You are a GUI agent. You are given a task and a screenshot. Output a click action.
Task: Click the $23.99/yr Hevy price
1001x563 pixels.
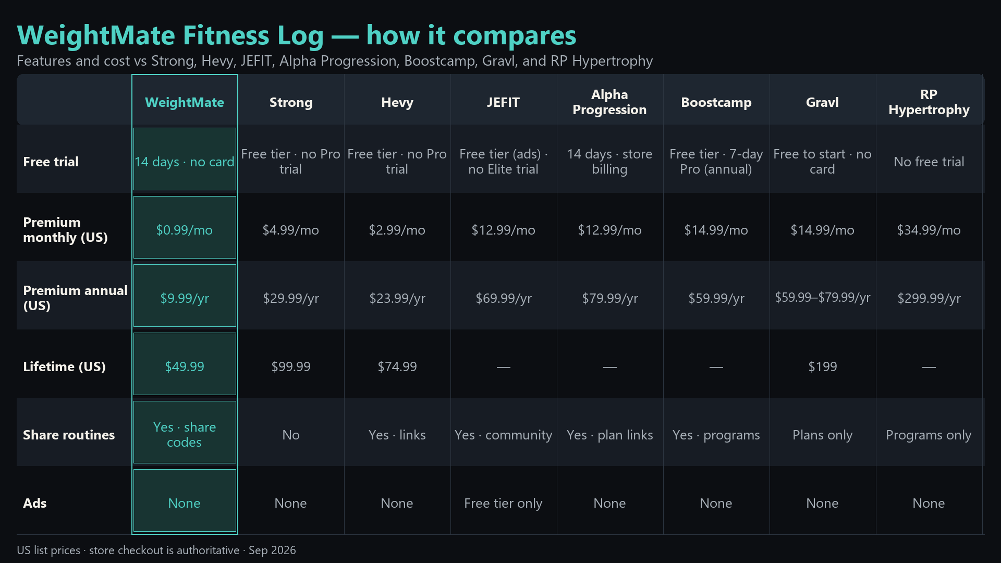coord(397,298)
